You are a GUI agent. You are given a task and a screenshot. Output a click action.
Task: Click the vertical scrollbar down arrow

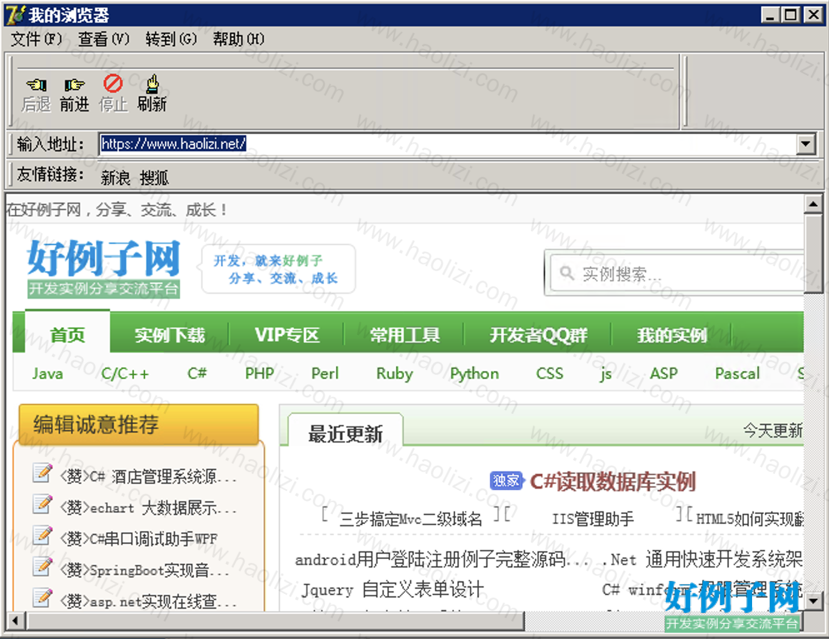pyautogui.click(x=813, y=601)
